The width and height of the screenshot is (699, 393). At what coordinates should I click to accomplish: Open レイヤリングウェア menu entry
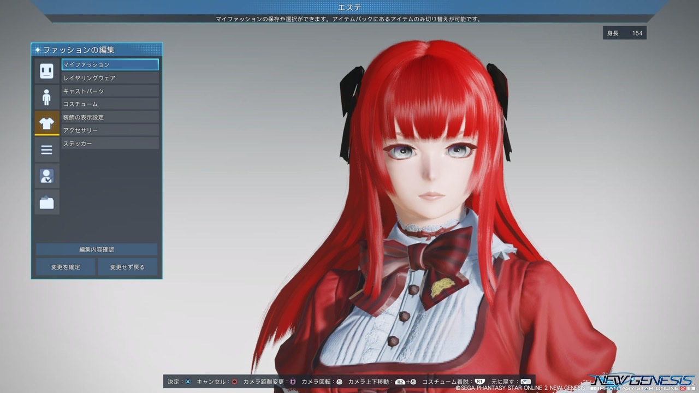110,78
